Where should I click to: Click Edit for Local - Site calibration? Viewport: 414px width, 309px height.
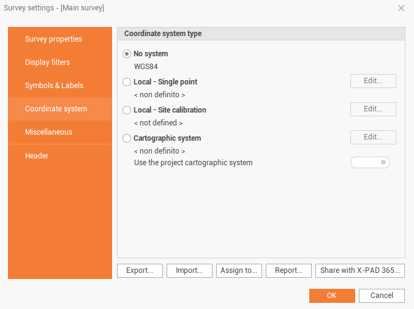click(x=373, y=109)
